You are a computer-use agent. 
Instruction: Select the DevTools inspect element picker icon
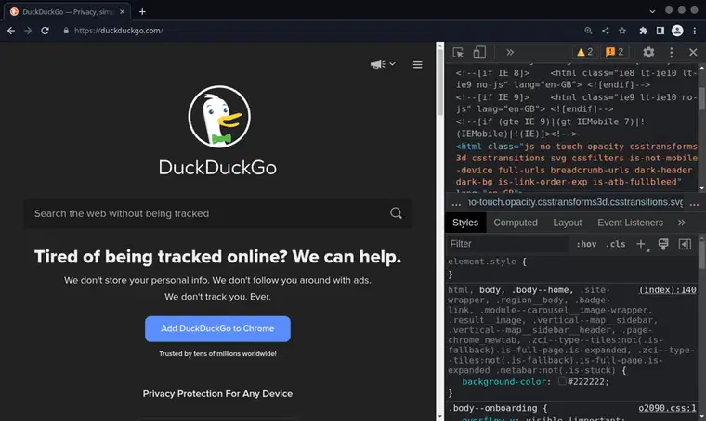tap(458, 53)
